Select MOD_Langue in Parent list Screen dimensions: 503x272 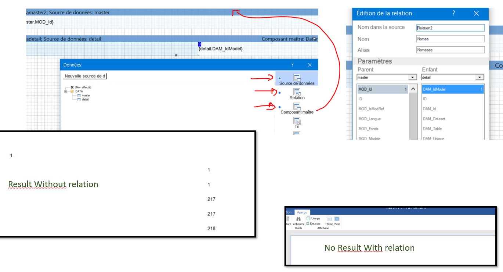coord(383,119)
